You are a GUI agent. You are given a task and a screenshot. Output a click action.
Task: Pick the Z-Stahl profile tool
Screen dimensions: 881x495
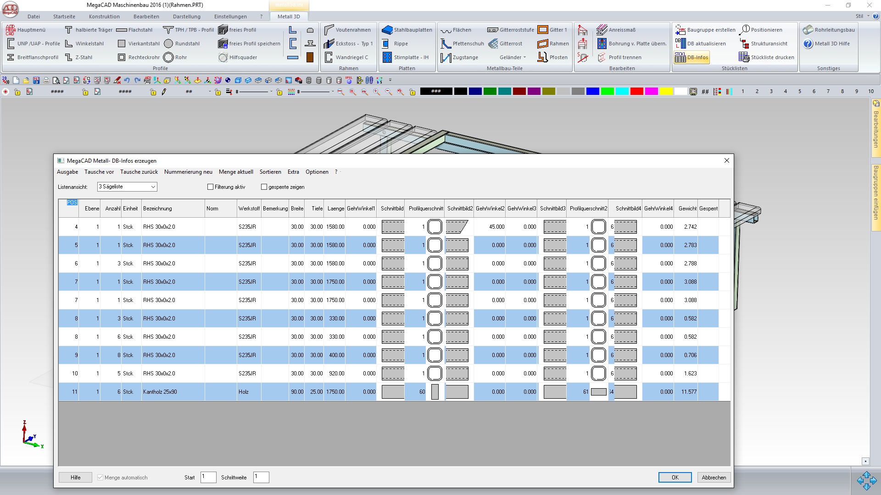(x=78, y=57)
